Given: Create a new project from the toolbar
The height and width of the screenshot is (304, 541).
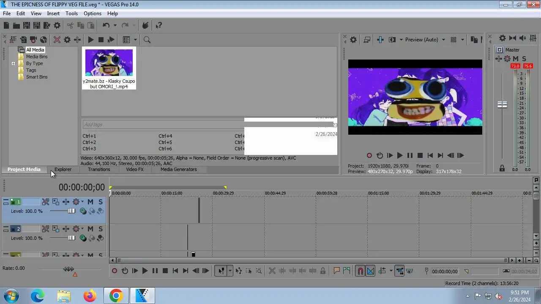Looking at the screenshot, I should coord(6,25).
